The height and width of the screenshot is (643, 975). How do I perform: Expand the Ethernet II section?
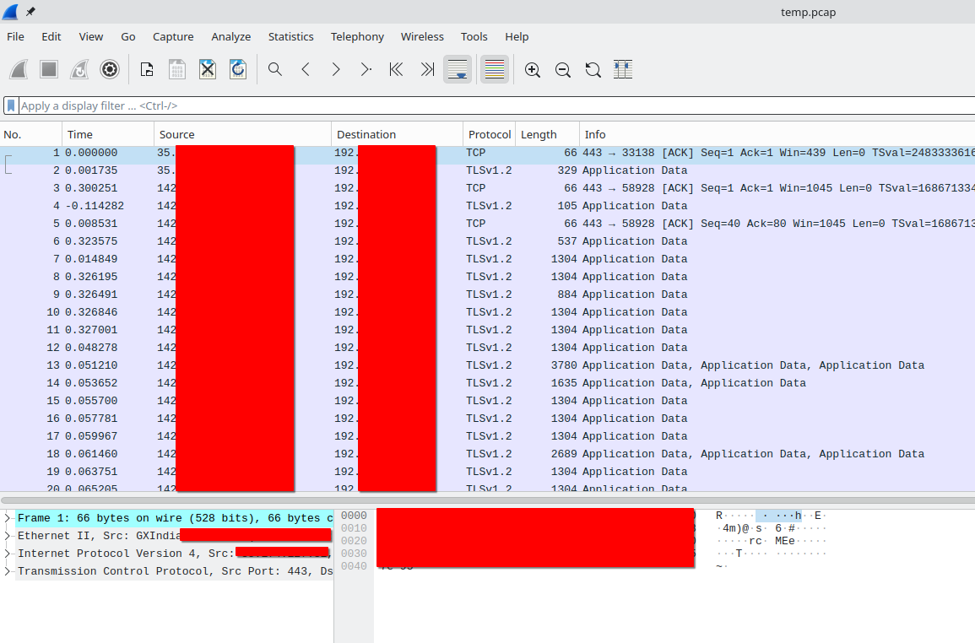pos(7,535)
